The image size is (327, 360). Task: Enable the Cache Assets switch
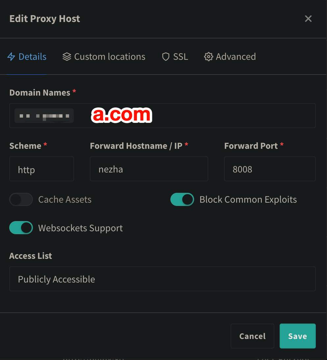click(x=21, y=199)
